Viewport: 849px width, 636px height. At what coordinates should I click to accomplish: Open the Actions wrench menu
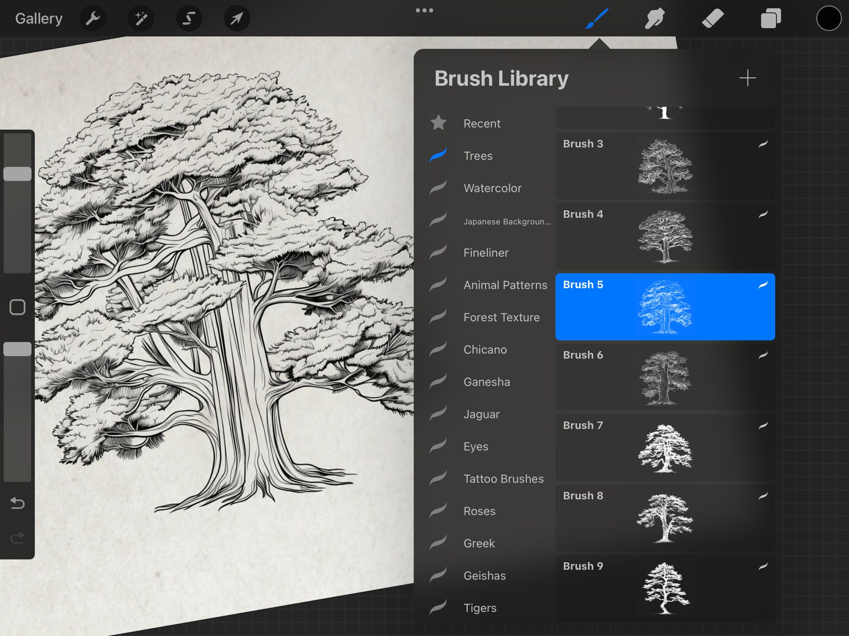pos(93,18)
